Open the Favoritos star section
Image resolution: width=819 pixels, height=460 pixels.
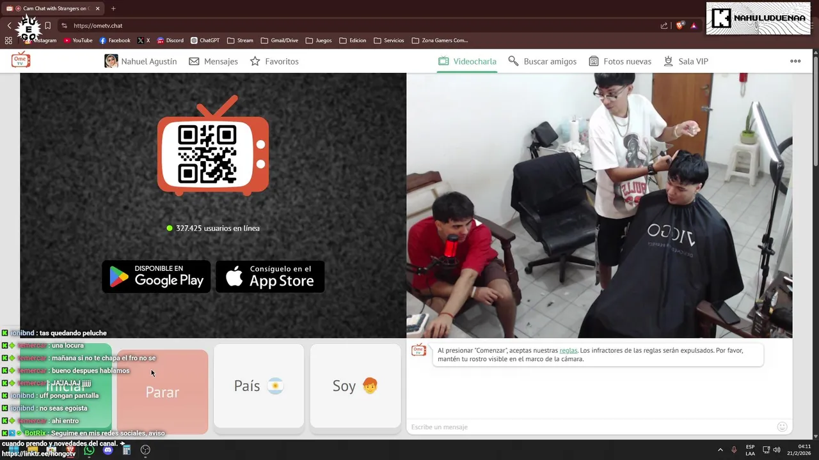tap(274, 61)
